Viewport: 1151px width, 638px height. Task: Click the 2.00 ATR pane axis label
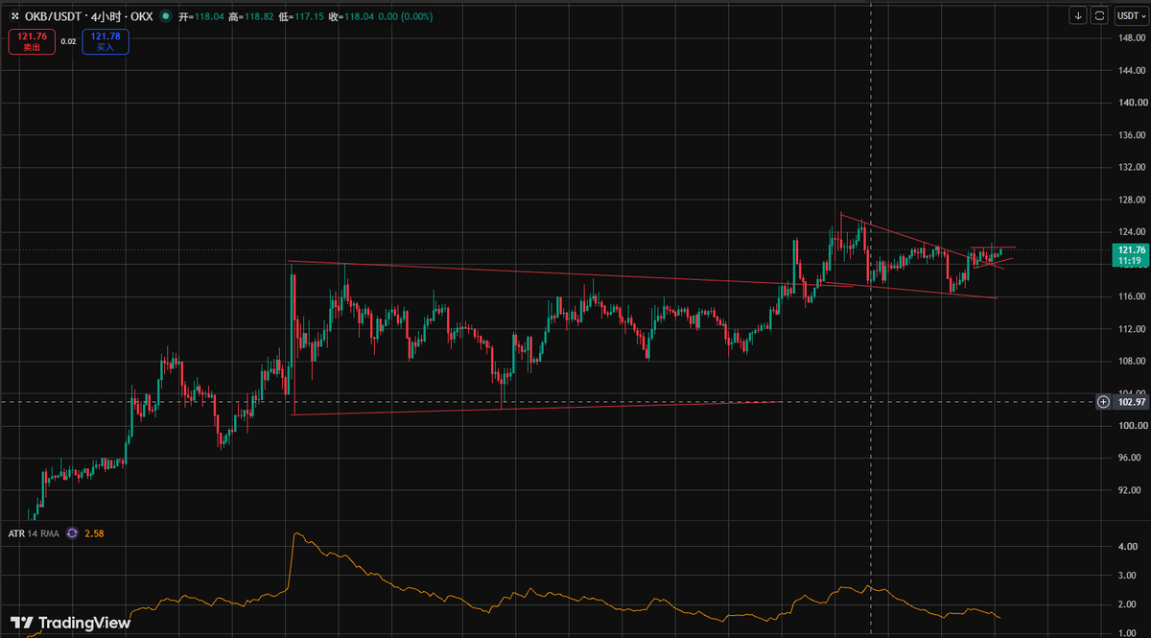(1128, 604)
